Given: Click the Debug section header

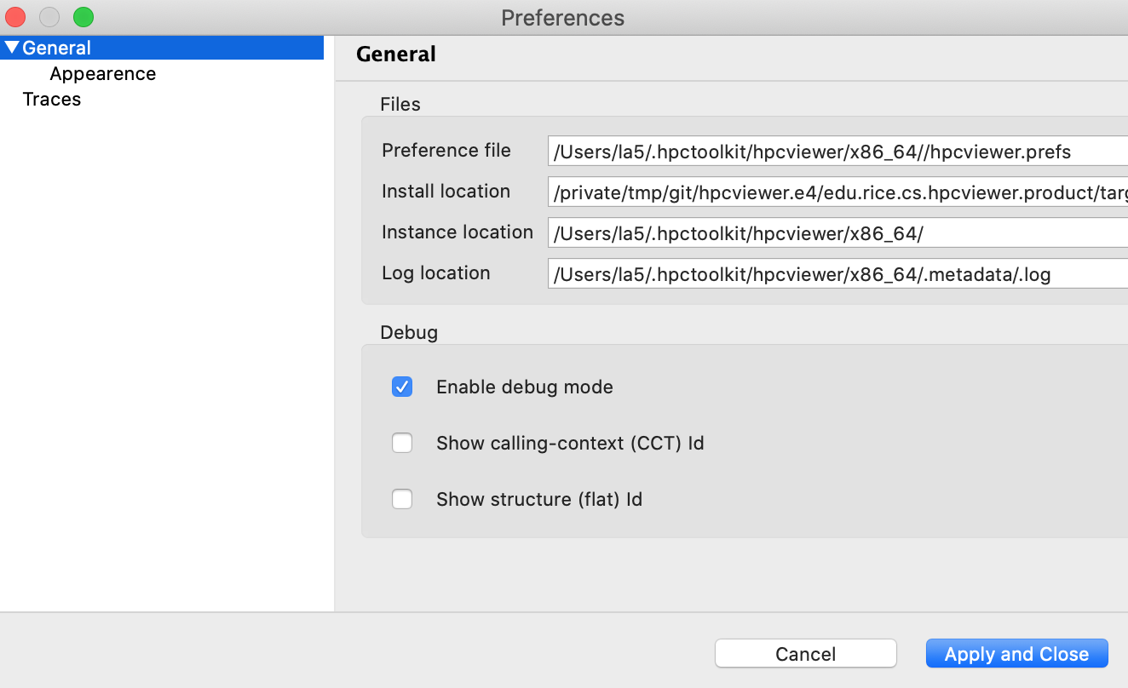Looking at the screenshot, I should (409, 332).
